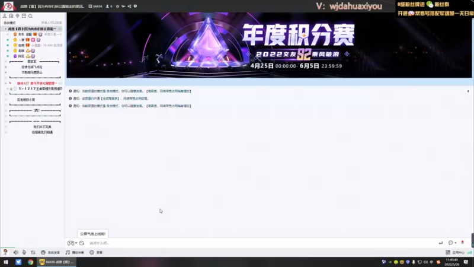The height and width of the screenshot is (267, 474).
Task: Click the pin channel icon in header
Action: [x=123, y=6]
